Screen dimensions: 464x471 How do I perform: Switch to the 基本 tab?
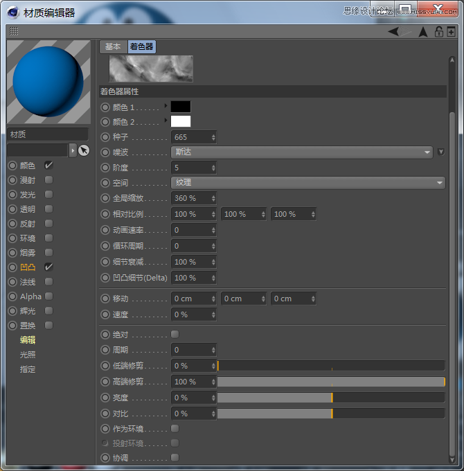[112, 46]
